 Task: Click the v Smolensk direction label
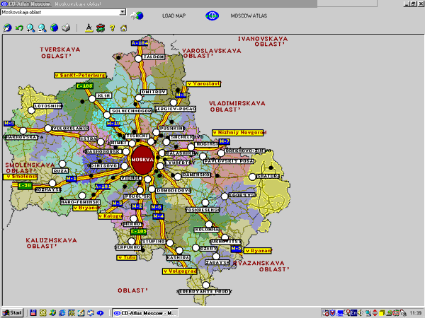[21, 177]
